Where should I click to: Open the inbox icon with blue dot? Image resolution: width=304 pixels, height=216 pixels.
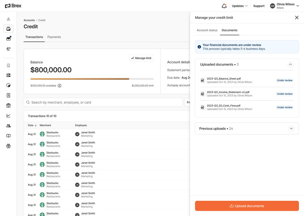[8, 39]
